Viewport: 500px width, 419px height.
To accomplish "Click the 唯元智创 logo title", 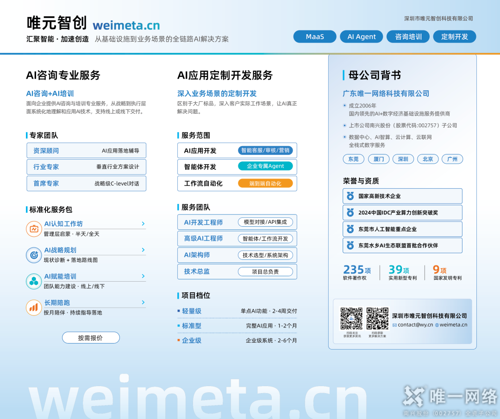I will click(57, 23).
